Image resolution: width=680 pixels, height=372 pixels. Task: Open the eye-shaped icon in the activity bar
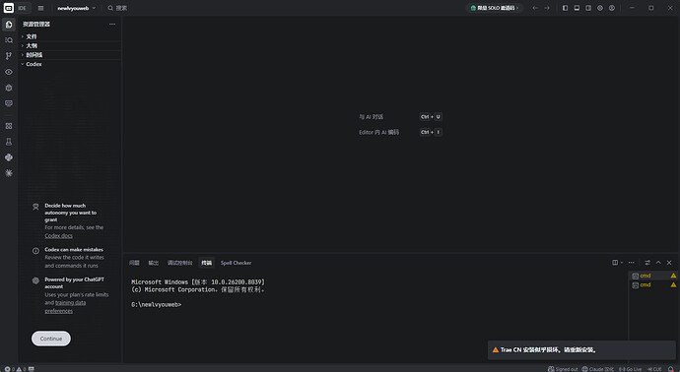[x=9, y=72]
